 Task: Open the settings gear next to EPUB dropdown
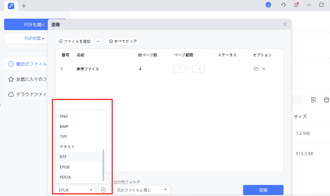coord(103,190)
